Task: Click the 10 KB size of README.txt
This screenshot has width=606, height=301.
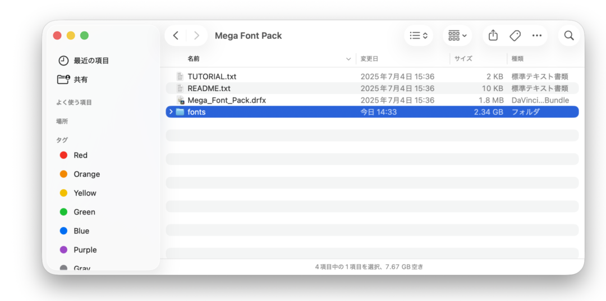Action: tap(493, 89)
